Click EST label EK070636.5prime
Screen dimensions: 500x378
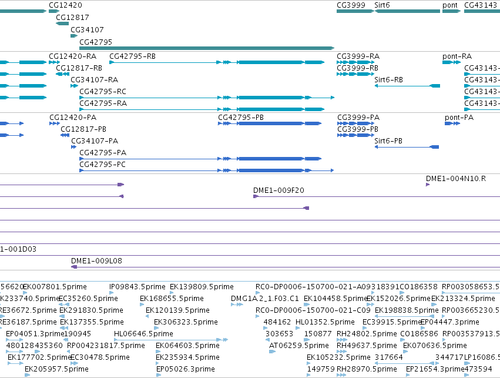435,346
